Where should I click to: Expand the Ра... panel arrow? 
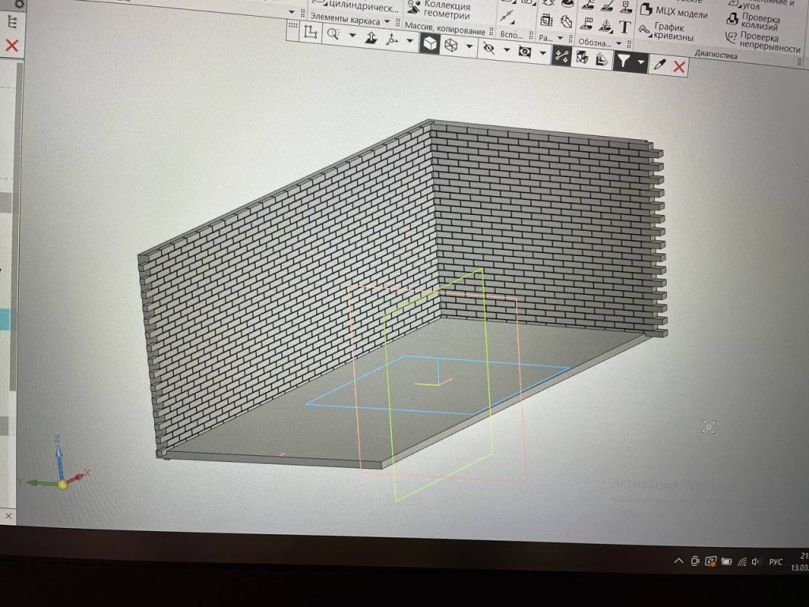tap(560, 38)
